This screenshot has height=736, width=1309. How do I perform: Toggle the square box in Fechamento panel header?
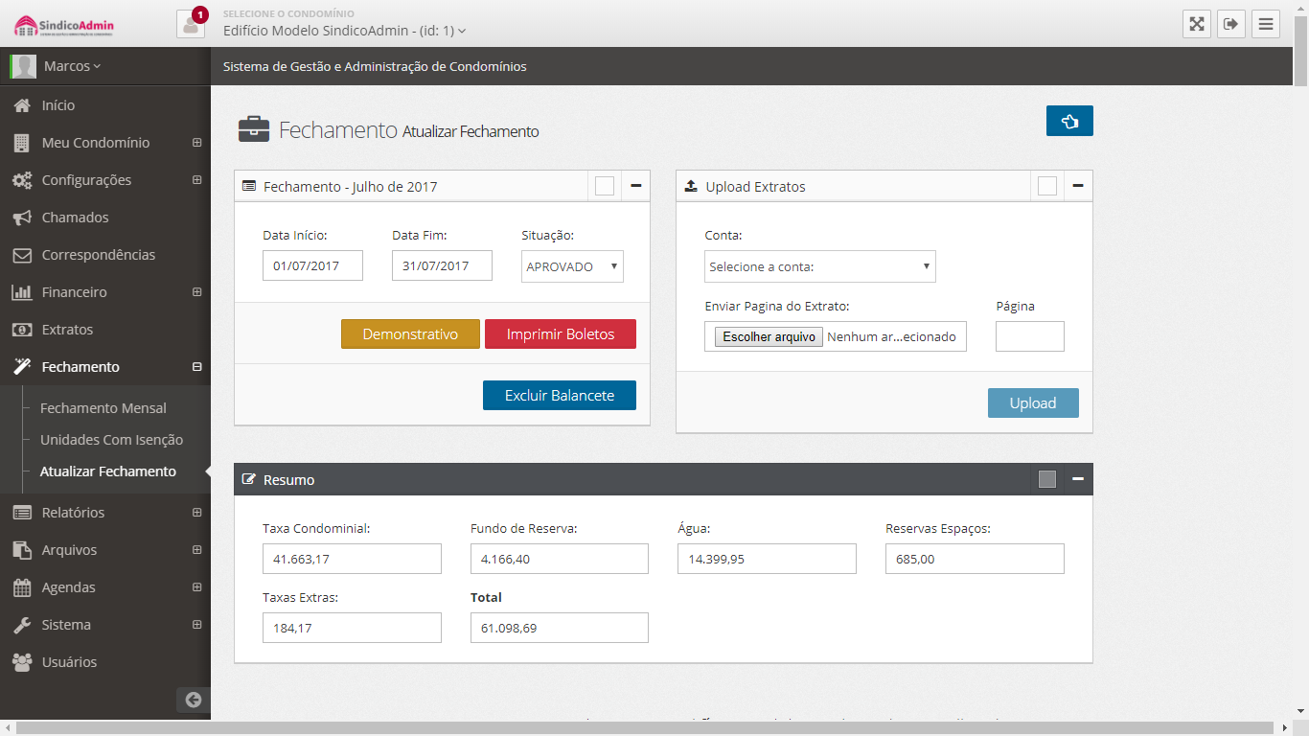[605, 186]
